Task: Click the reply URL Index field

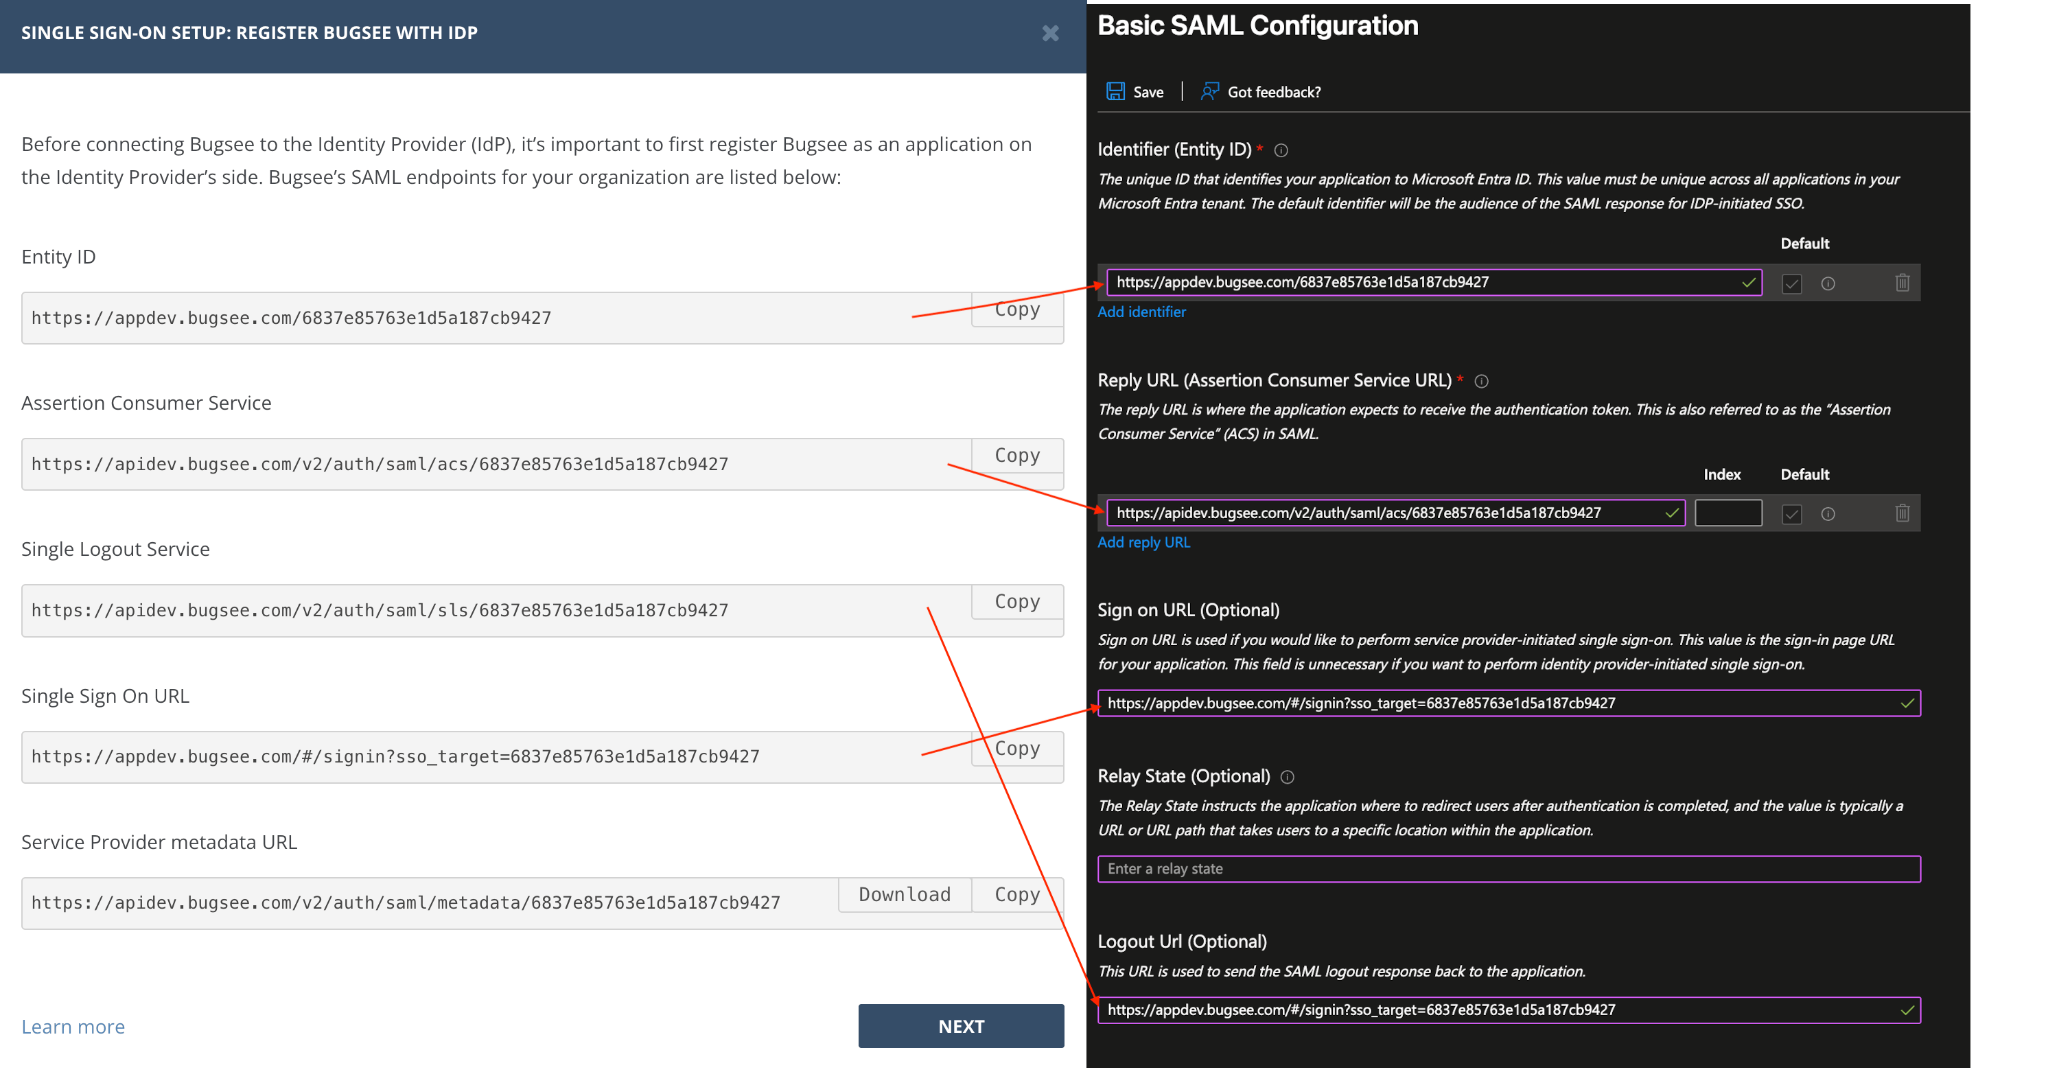Action: tap(1728, 513)
